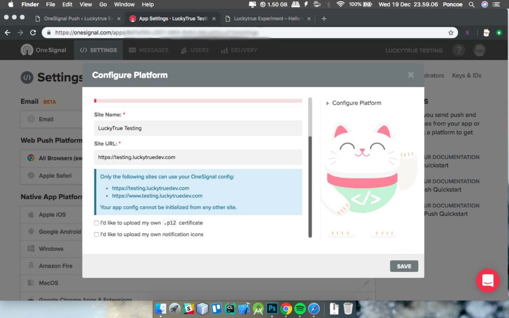Open the Email platform setting
Screen dimensions: 509x318
46,119
